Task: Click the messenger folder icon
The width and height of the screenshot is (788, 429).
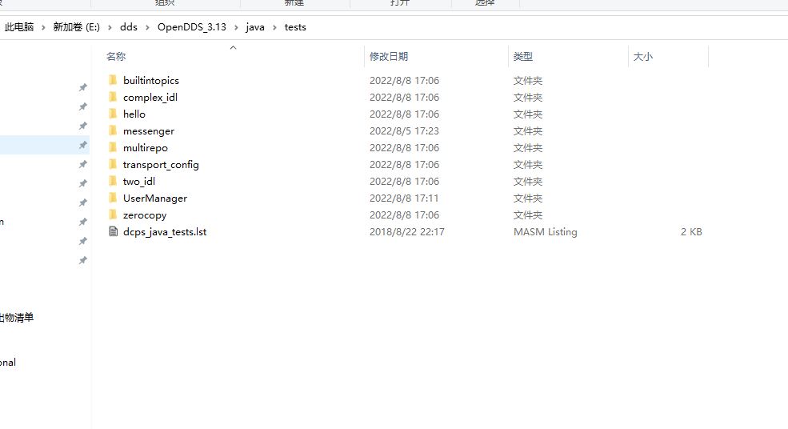Action: pyautogui.click(x=113, y=130)
